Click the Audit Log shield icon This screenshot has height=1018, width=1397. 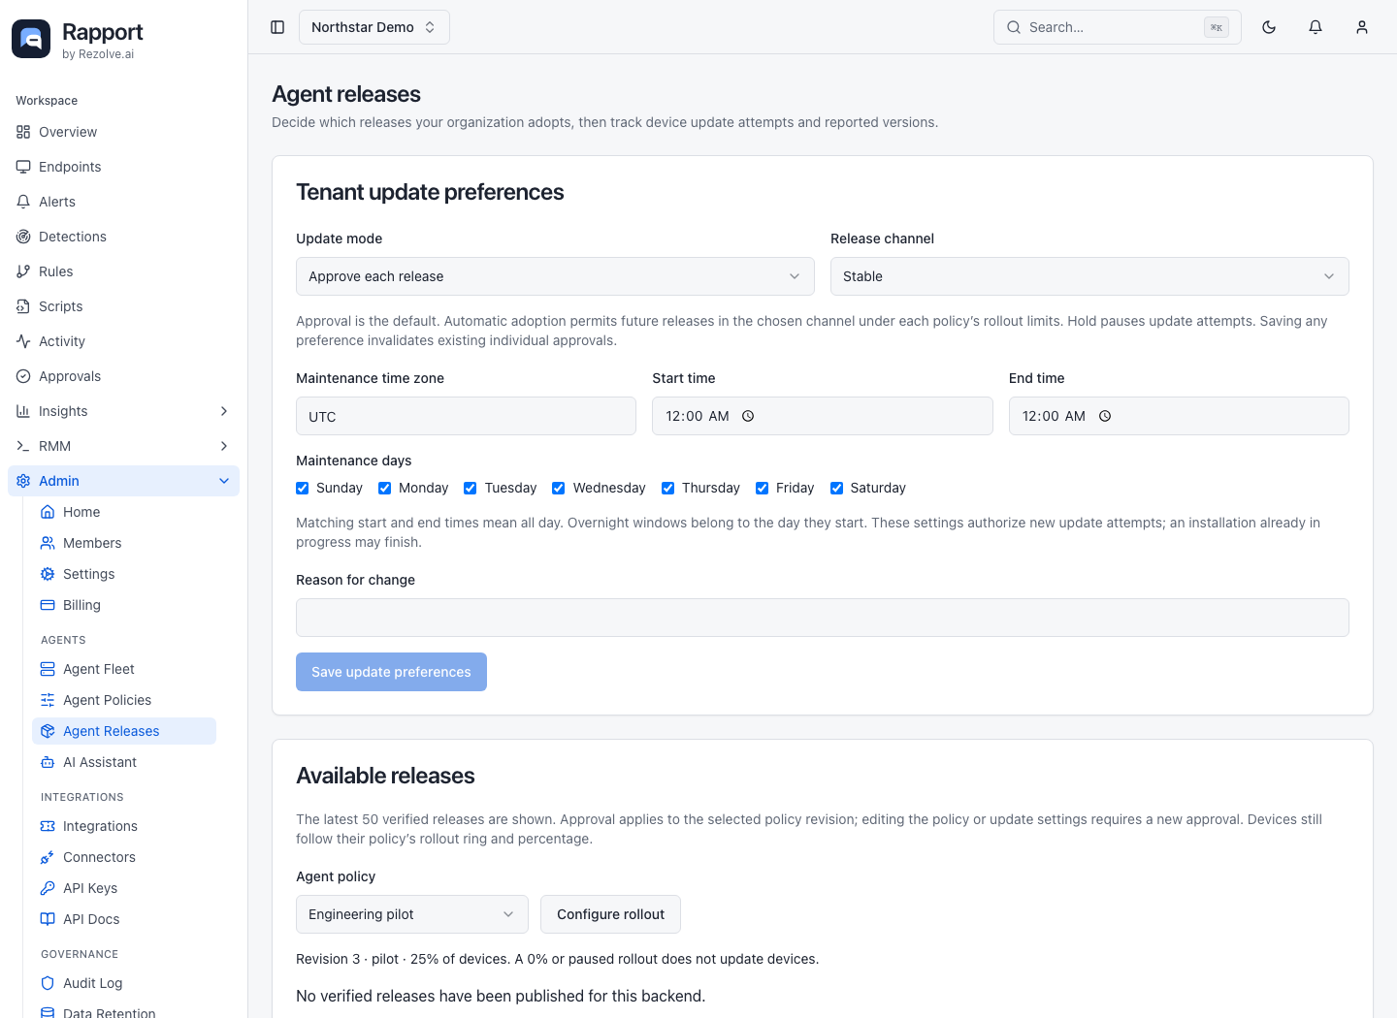48,983
